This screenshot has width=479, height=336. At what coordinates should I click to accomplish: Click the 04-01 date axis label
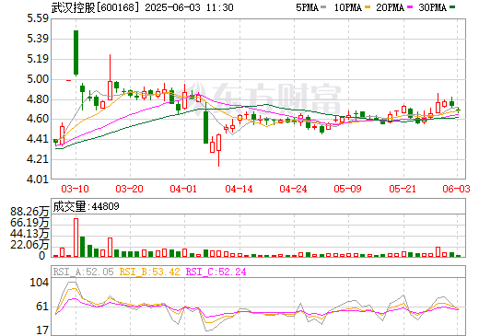[x=183, y=189]
